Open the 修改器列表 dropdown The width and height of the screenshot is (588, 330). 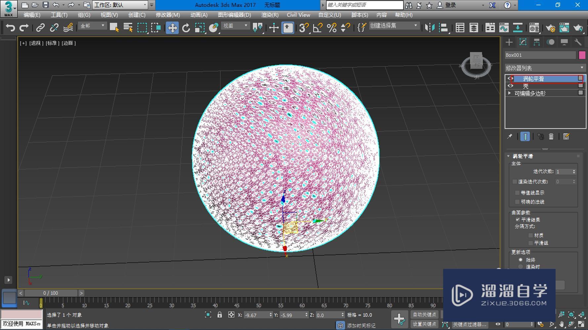[545, 68]
